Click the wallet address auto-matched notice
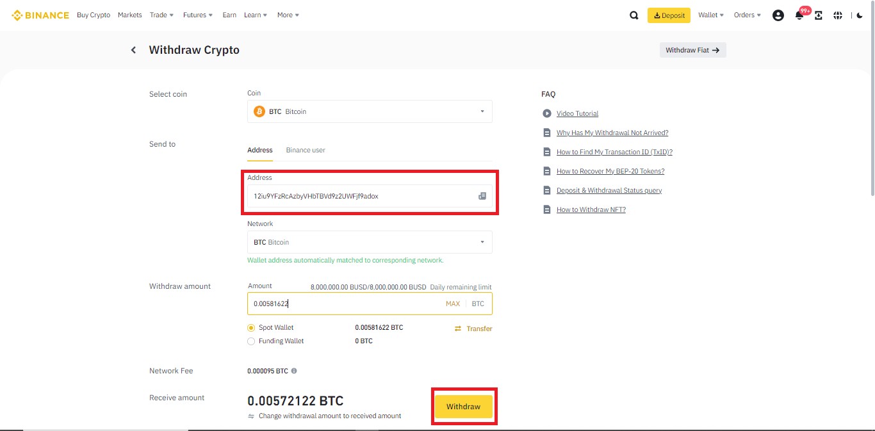Image resolution: width=875 pixels, height=431 pixels. pos(345,261)
